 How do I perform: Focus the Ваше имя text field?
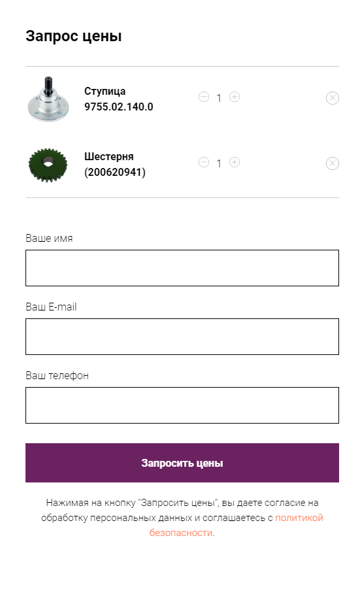(182, 268)
